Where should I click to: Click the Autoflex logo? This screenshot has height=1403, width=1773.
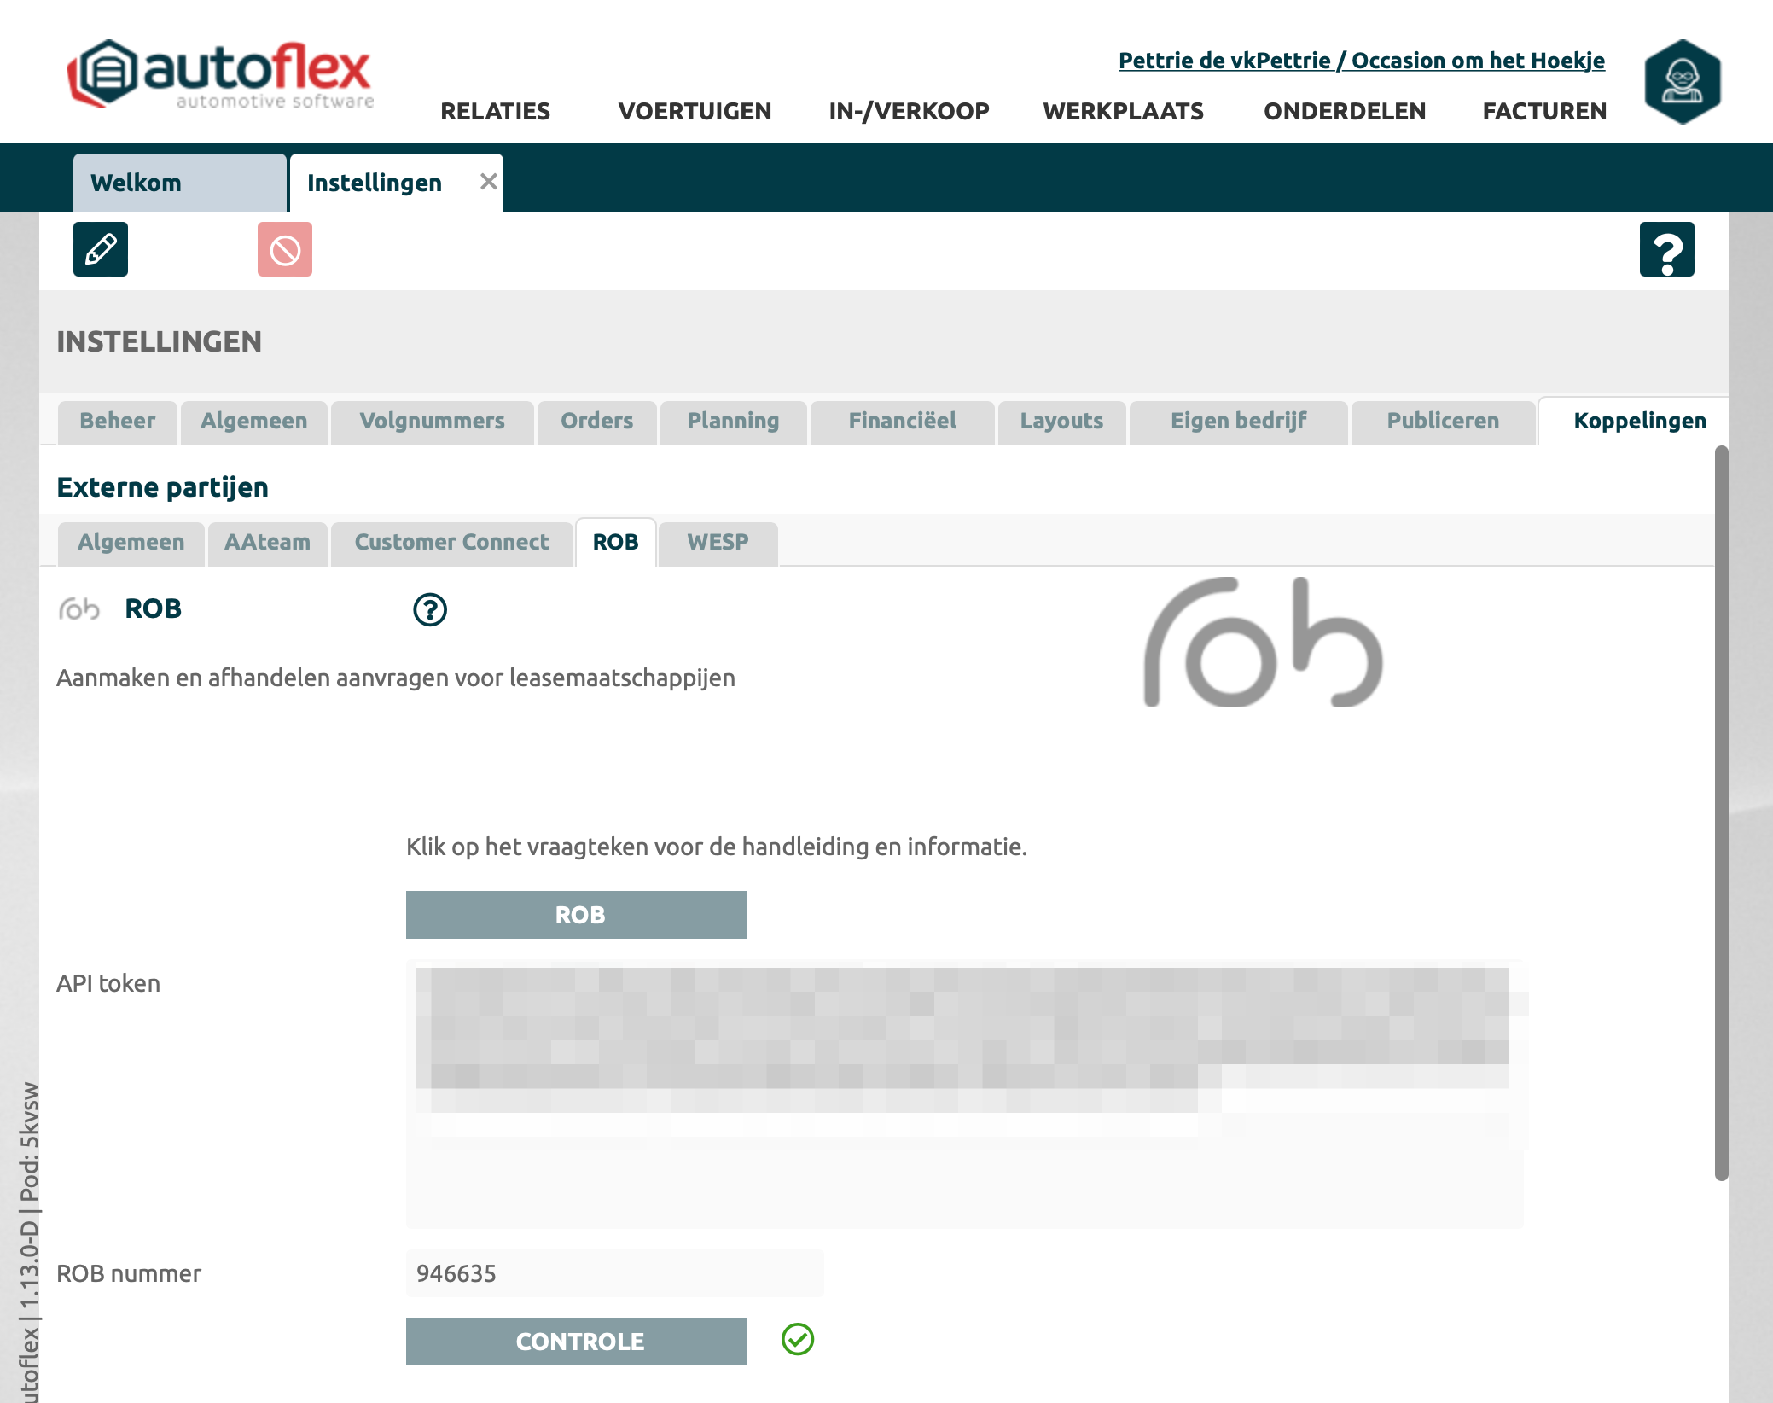click(x=220, y=74)
